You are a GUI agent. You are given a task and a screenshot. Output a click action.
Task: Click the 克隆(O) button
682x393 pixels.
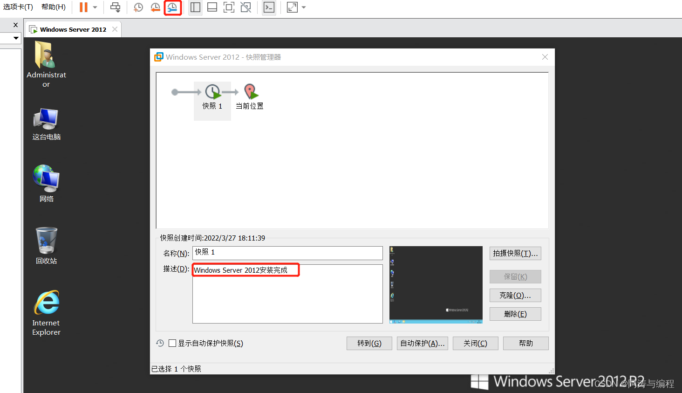pos(515,295)
